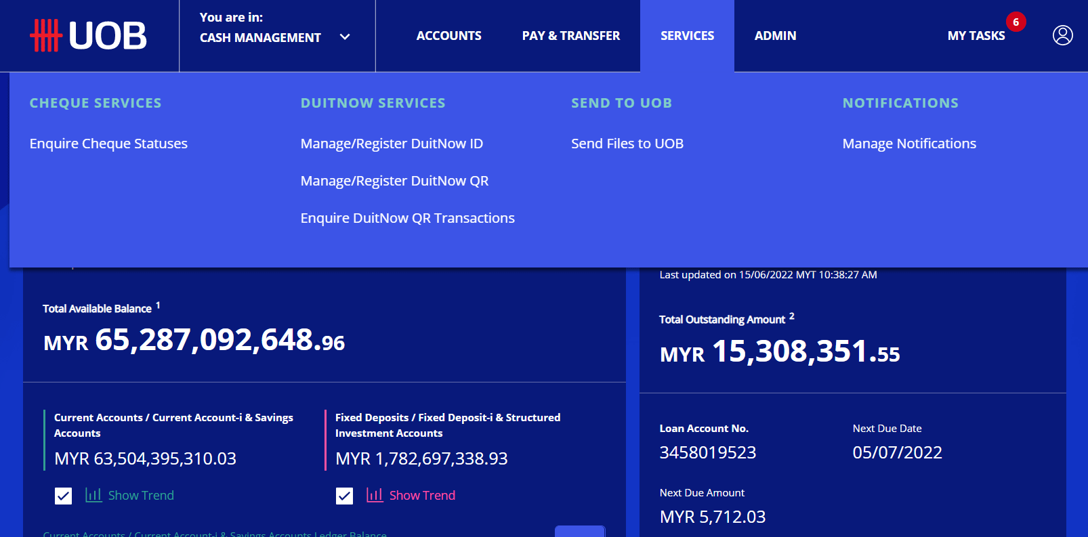Click total available balance MYR 65,287,092,648.96
The height and width of the screenshot is (537, 1088).
tap(194, 340)
